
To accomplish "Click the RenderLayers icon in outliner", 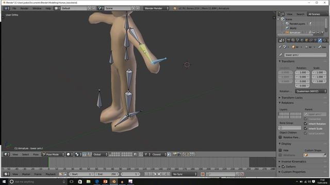I will tap(287, 24).
